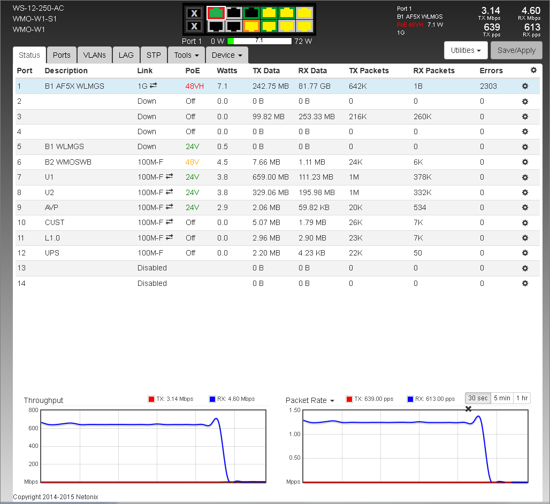Viewport: 550px width, 504px height.
Task: Open the Device dropdown menu
Action: coord(226,55)
